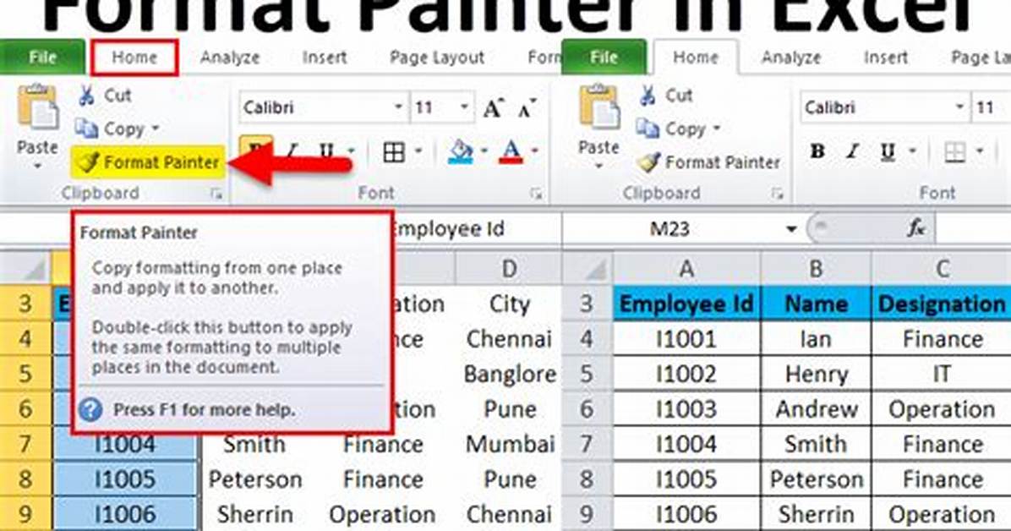1011x531 pixels.
Task: Open Copy dropdown arrow in right window
Action: pyautogui.click(x=717, y=129)
